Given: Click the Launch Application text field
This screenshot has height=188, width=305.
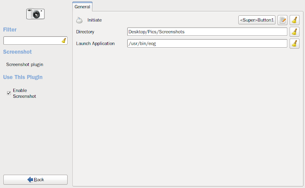Looking at the screenshot, I should pyautogui.click(x=207, y=43).
